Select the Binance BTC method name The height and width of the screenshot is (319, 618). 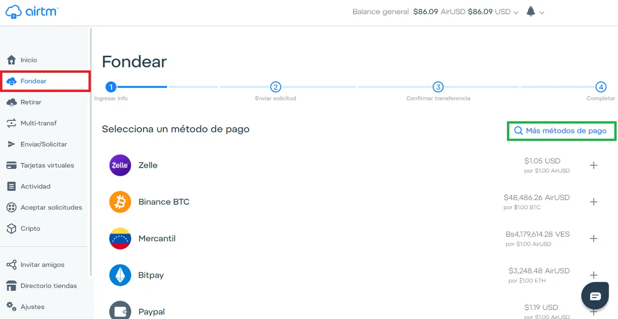point(164,202)
